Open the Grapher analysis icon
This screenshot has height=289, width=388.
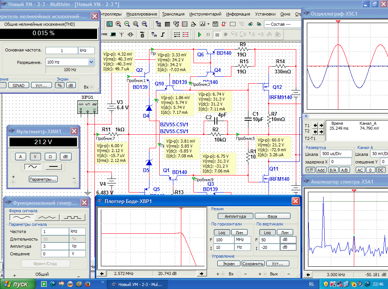tap(203, 24)
